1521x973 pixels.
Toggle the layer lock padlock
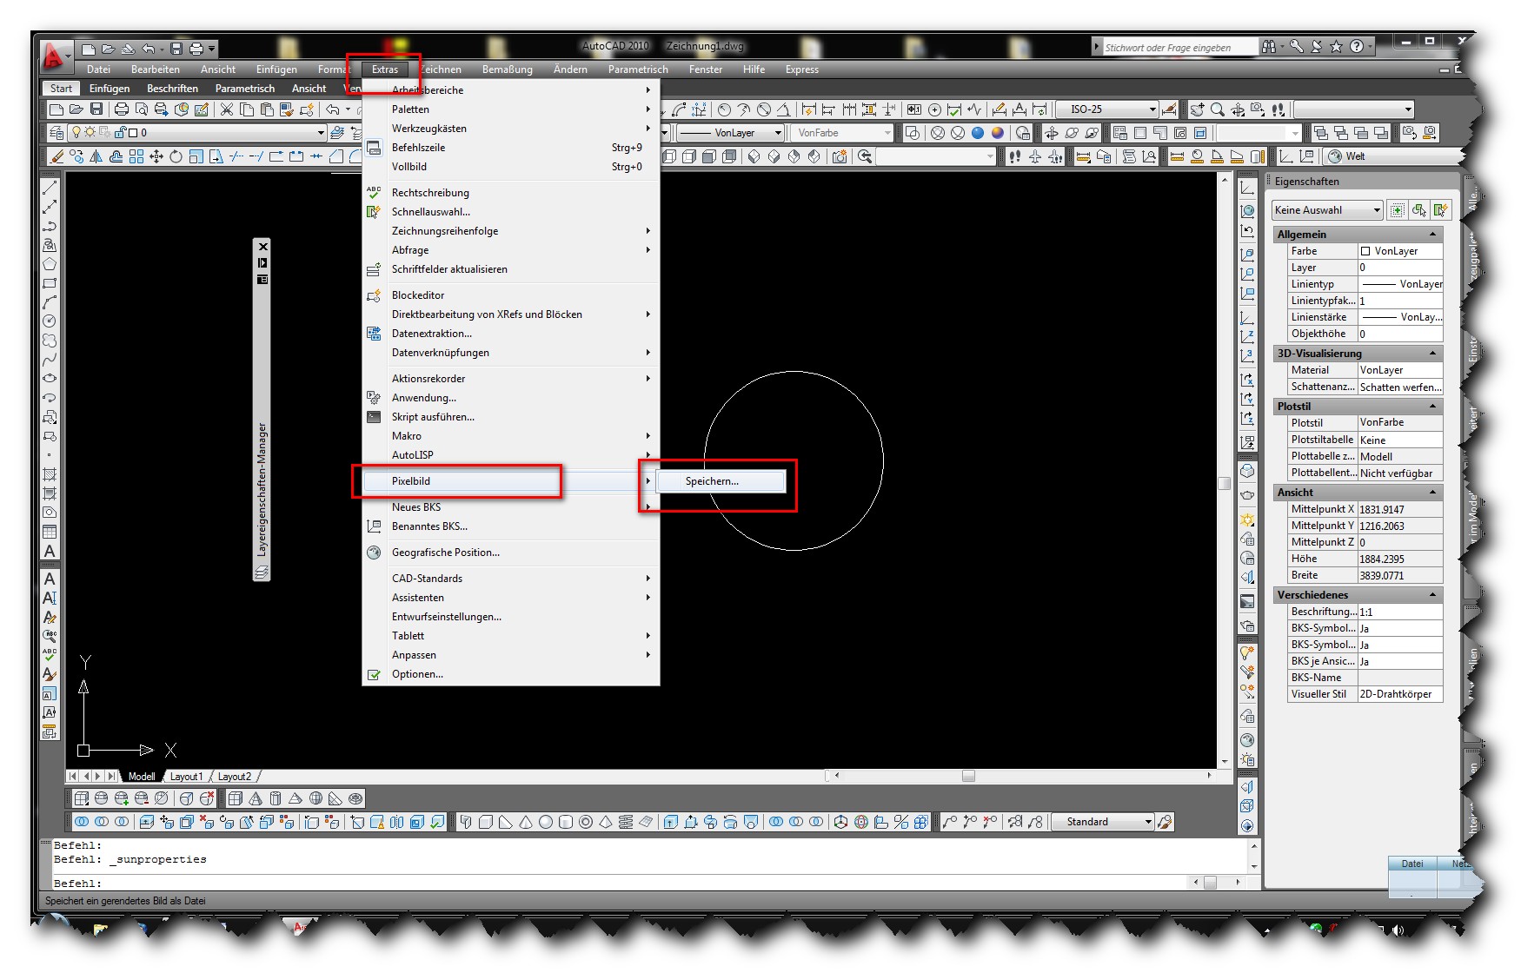tap(120, 133)
